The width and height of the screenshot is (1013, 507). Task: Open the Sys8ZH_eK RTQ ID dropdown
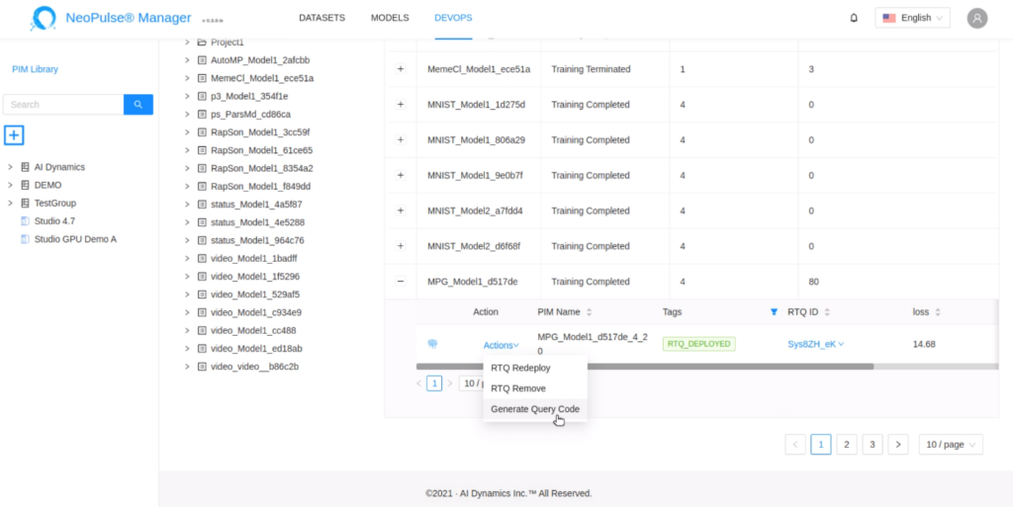pyautogui.click(x=816, y=344)
